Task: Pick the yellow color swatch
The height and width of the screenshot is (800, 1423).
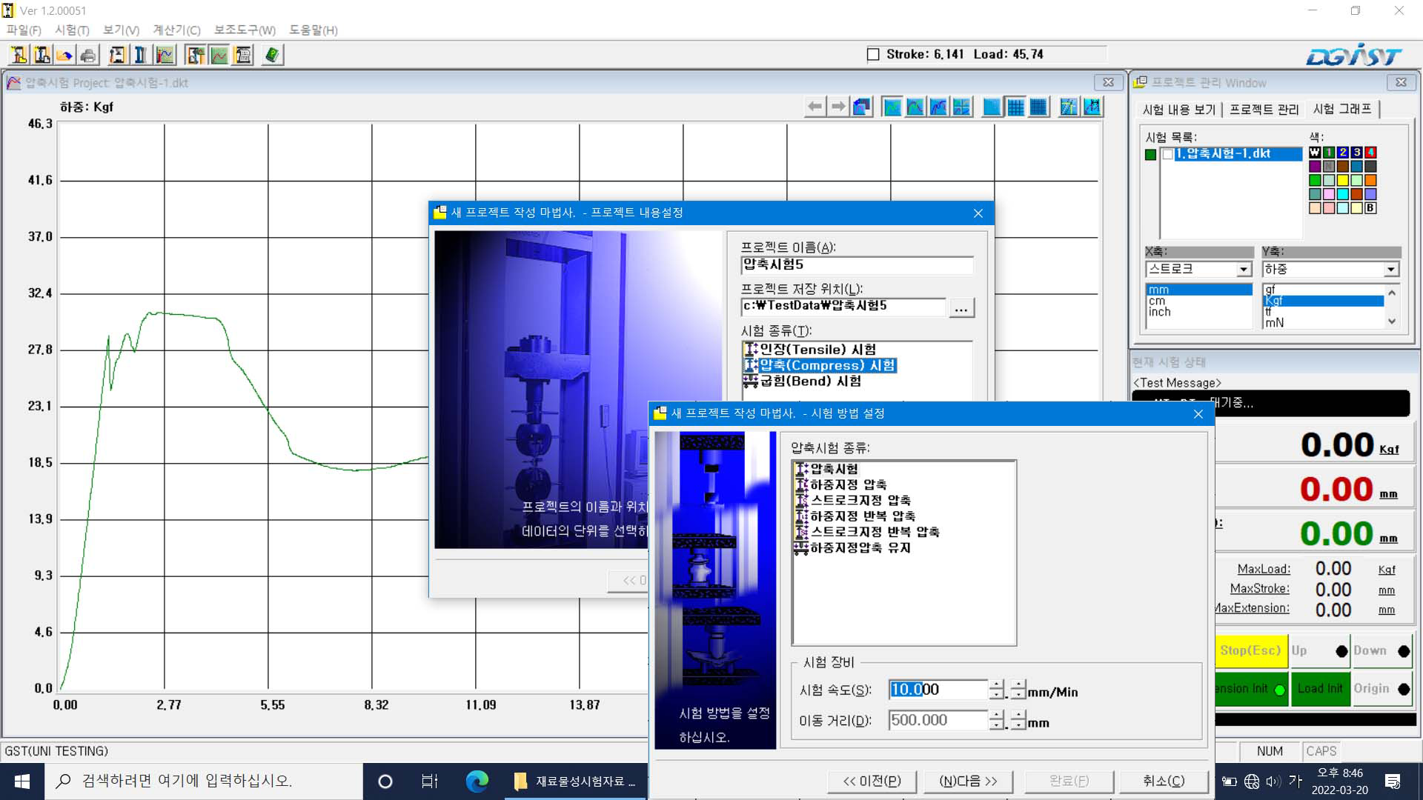Action: (x=1342, y=180)
